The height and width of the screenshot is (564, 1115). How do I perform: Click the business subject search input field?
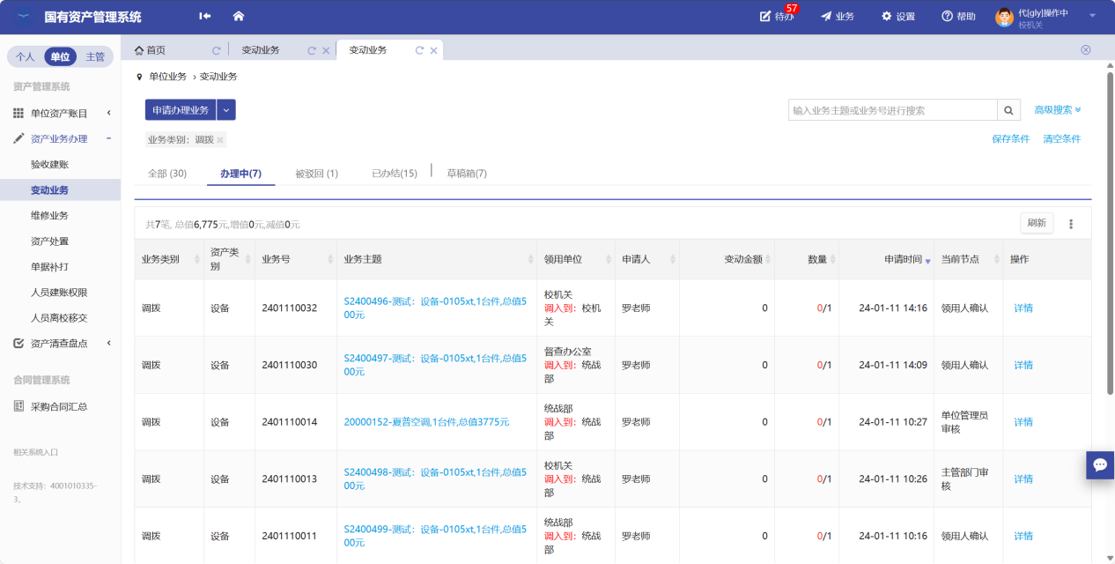pos(892,110)
